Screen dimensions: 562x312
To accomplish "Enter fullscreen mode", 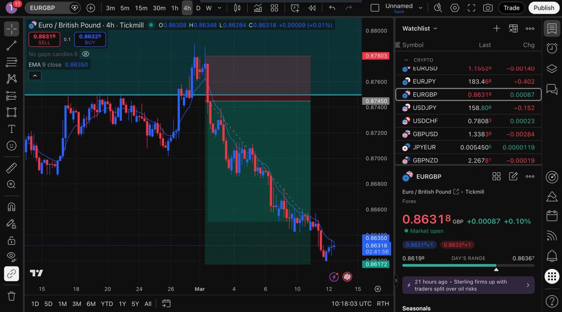I will (x=472, y=8).
